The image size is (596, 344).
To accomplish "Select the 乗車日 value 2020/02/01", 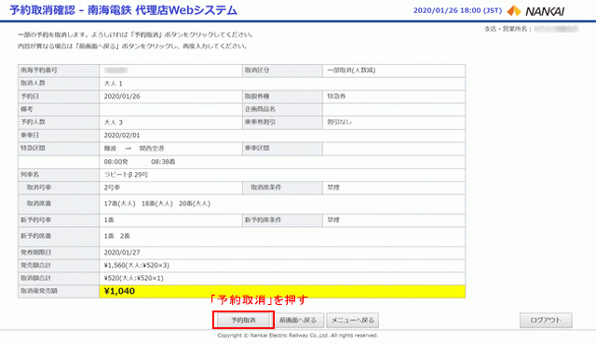I will point(122,135).
